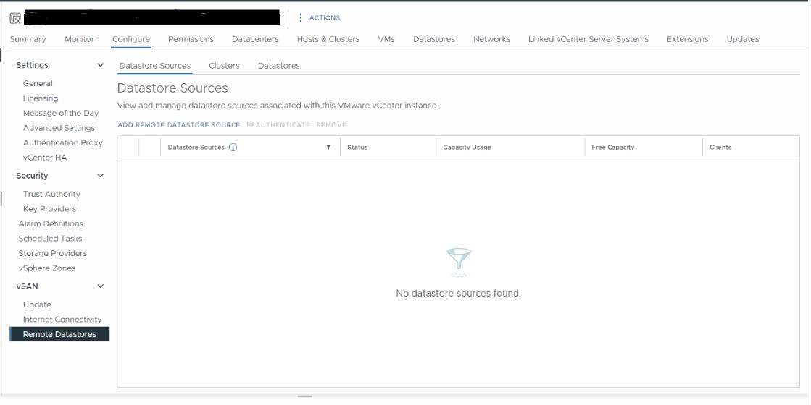Click the bottom panel splitter handle

pyautogui.click(x=304, y=396)
